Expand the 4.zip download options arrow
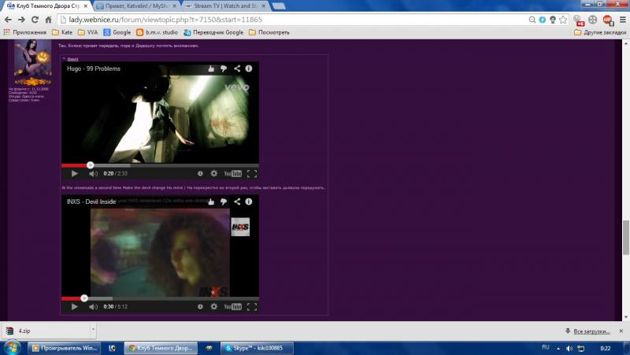Viewport: 630px width, 355px height. tap(93, 330)
